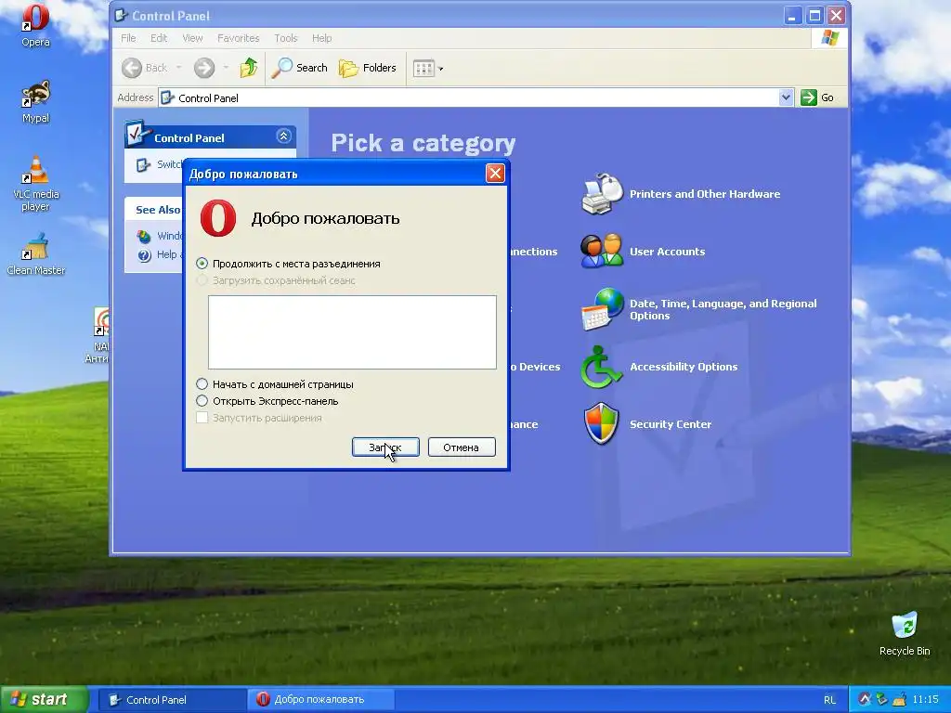This screenshot has width=951, height=713.
Task: Click the 'Запуск' button
Action: [x=385, y=447]
